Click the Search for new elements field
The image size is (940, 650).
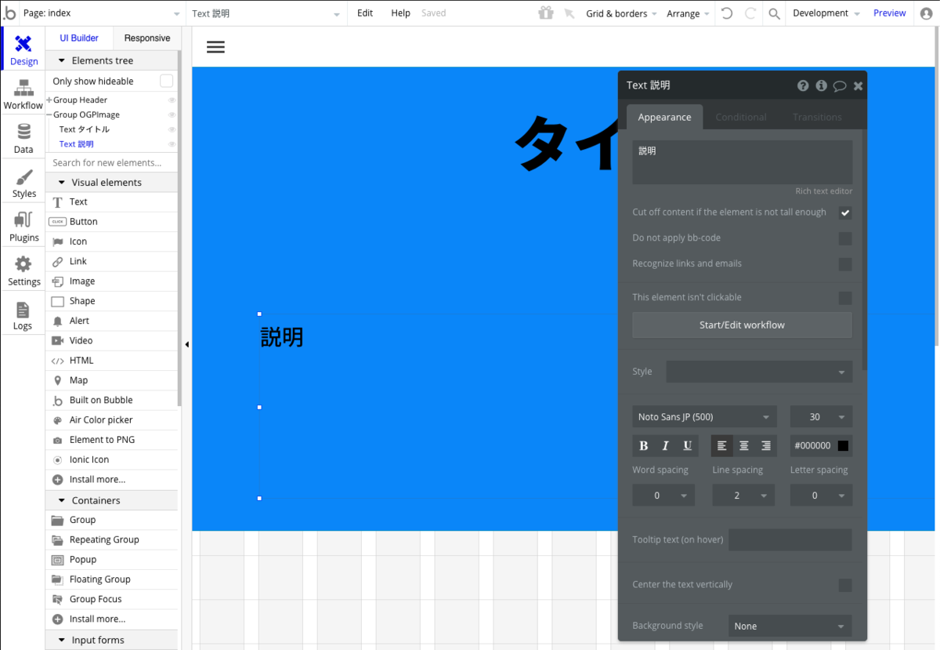(111, 162)
